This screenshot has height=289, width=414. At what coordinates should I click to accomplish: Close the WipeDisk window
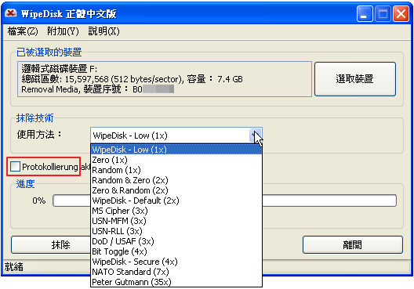401,13
